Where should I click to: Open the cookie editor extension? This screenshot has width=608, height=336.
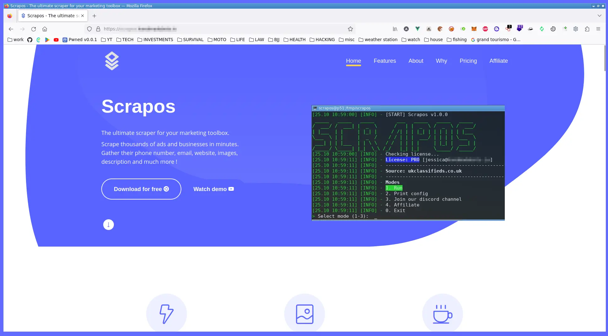(553, 29)
